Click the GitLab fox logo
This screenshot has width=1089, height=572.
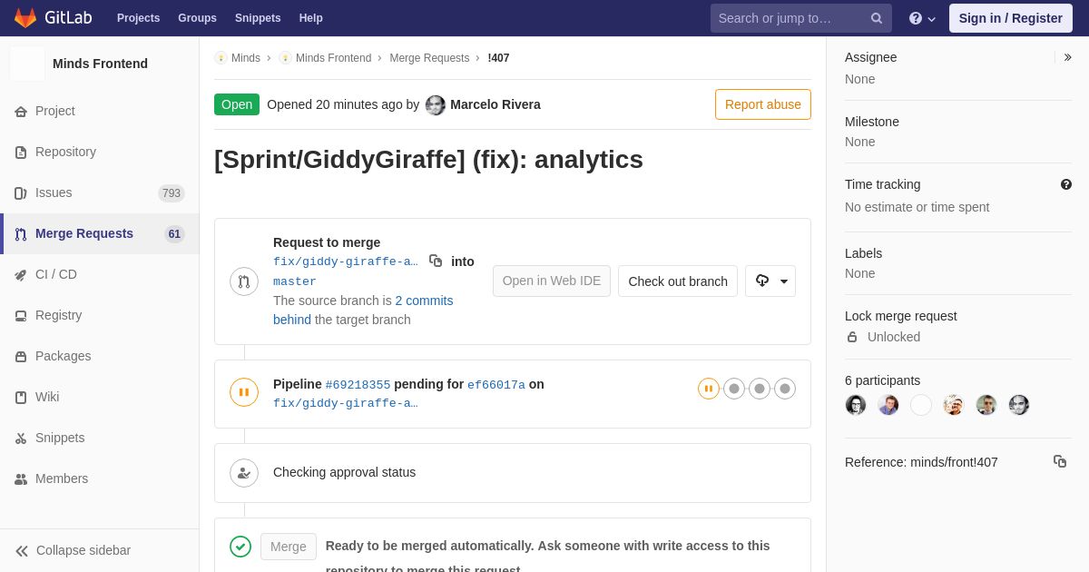coord(25,18)
